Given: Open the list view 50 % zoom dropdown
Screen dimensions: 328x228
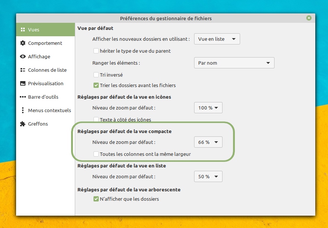Looking at the screenshot, I should click(x=208, y=176).
